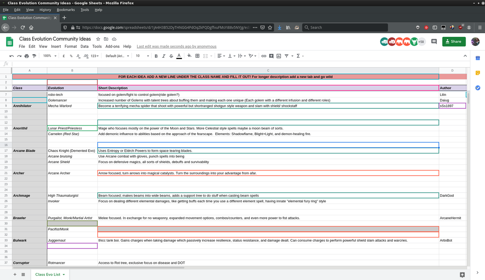Open the Firefox downloads panel

[280, 28]
